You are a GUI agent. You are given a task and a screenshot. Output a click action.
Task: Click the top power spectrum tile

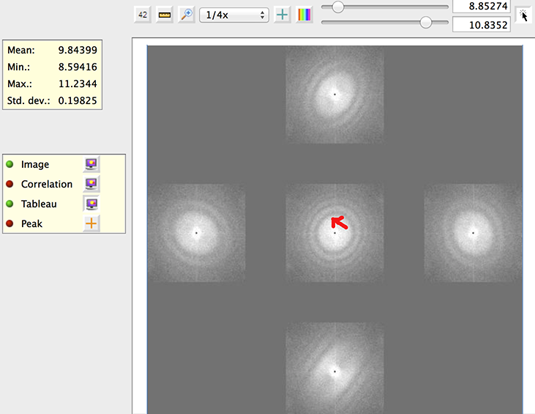click(334, 95)
